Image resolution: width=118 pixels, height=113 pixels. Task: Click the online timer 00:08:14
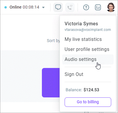click(x=31, y=7)
